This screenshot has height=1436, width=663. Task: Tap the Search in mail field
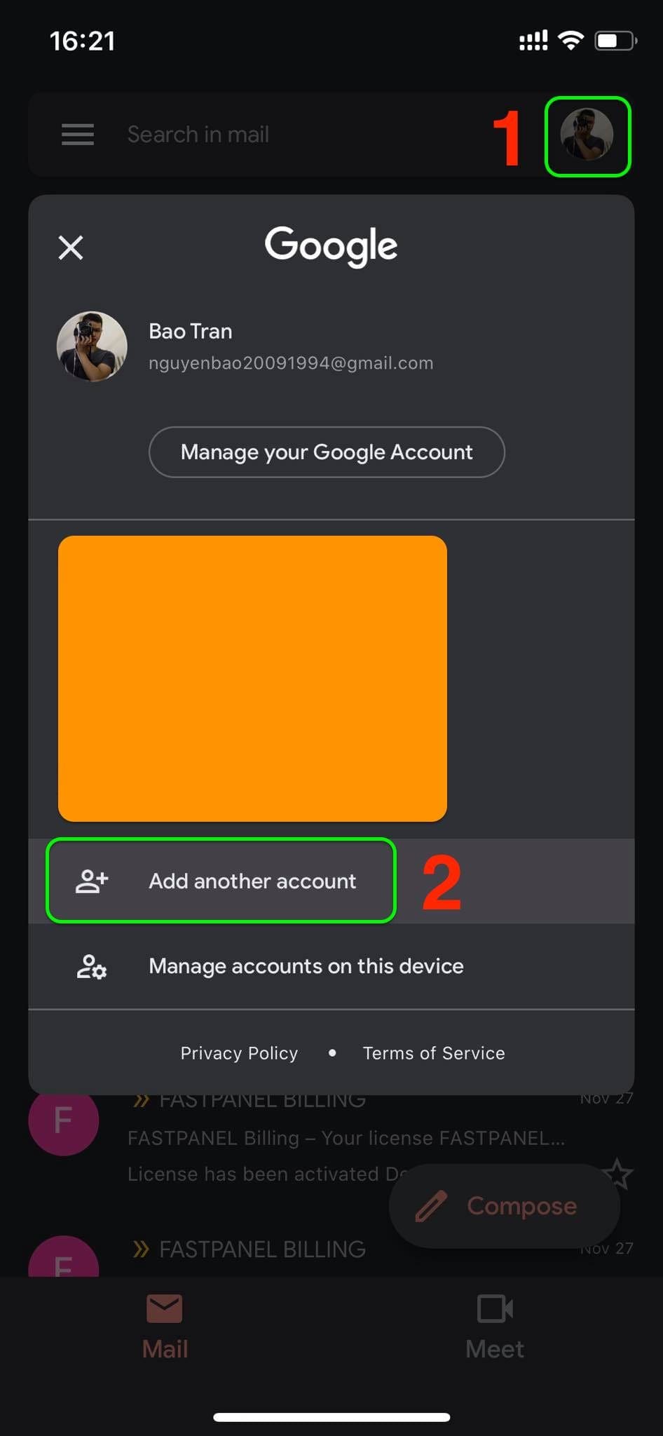198,135
